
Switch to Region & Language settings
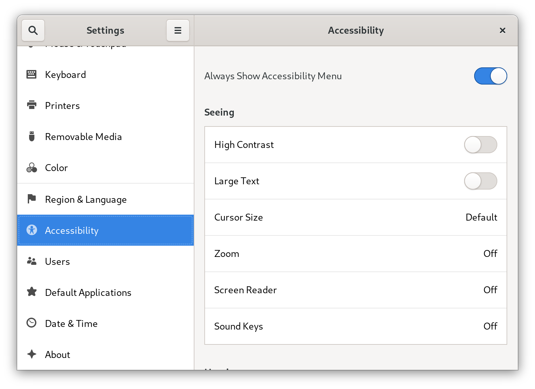pos(85,199)
